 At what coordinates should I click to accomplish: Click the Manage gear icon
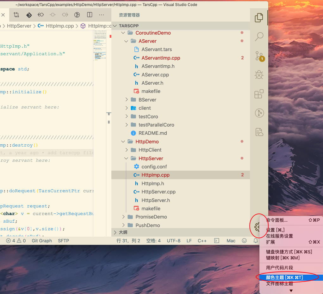coord(258,226)
